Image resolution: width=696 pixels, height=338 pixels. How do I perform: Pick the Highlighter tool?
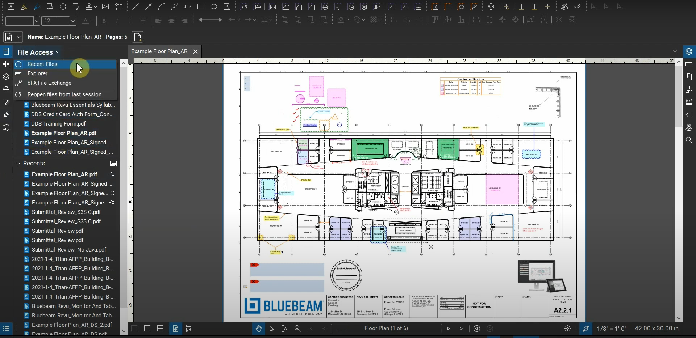[x=24, y=7]
